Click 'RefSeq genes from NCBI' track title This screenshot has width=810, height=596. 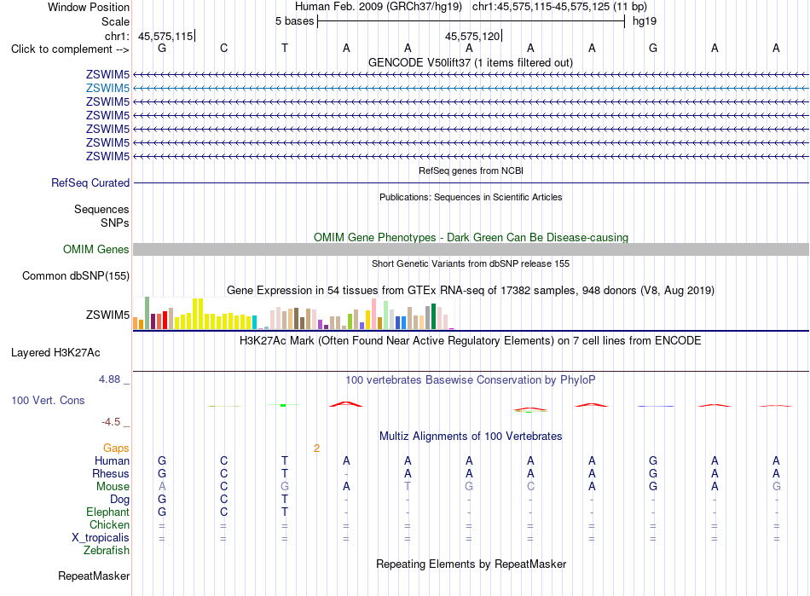coord(471,171)
